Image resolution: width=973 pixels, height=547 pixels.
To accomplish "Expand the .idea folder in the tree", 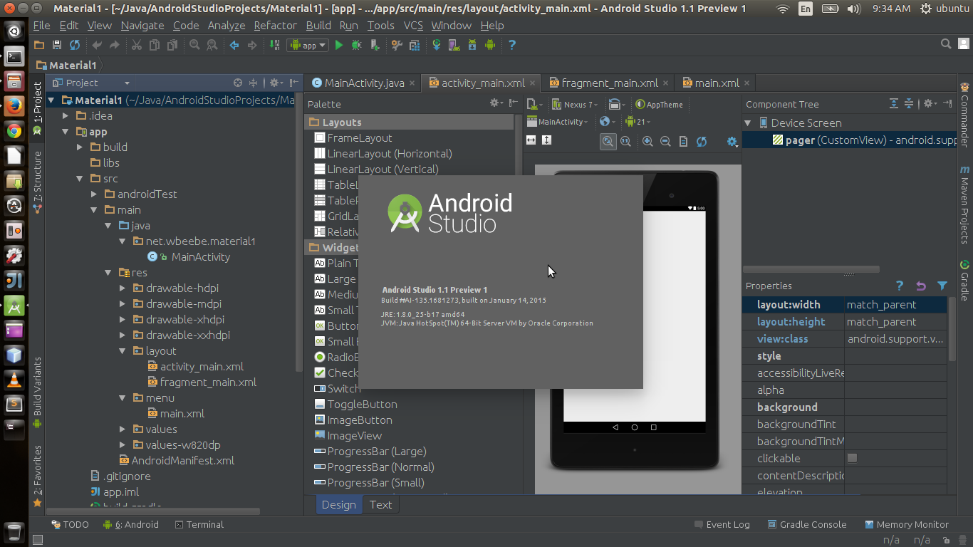I will [x=65, y=115].
